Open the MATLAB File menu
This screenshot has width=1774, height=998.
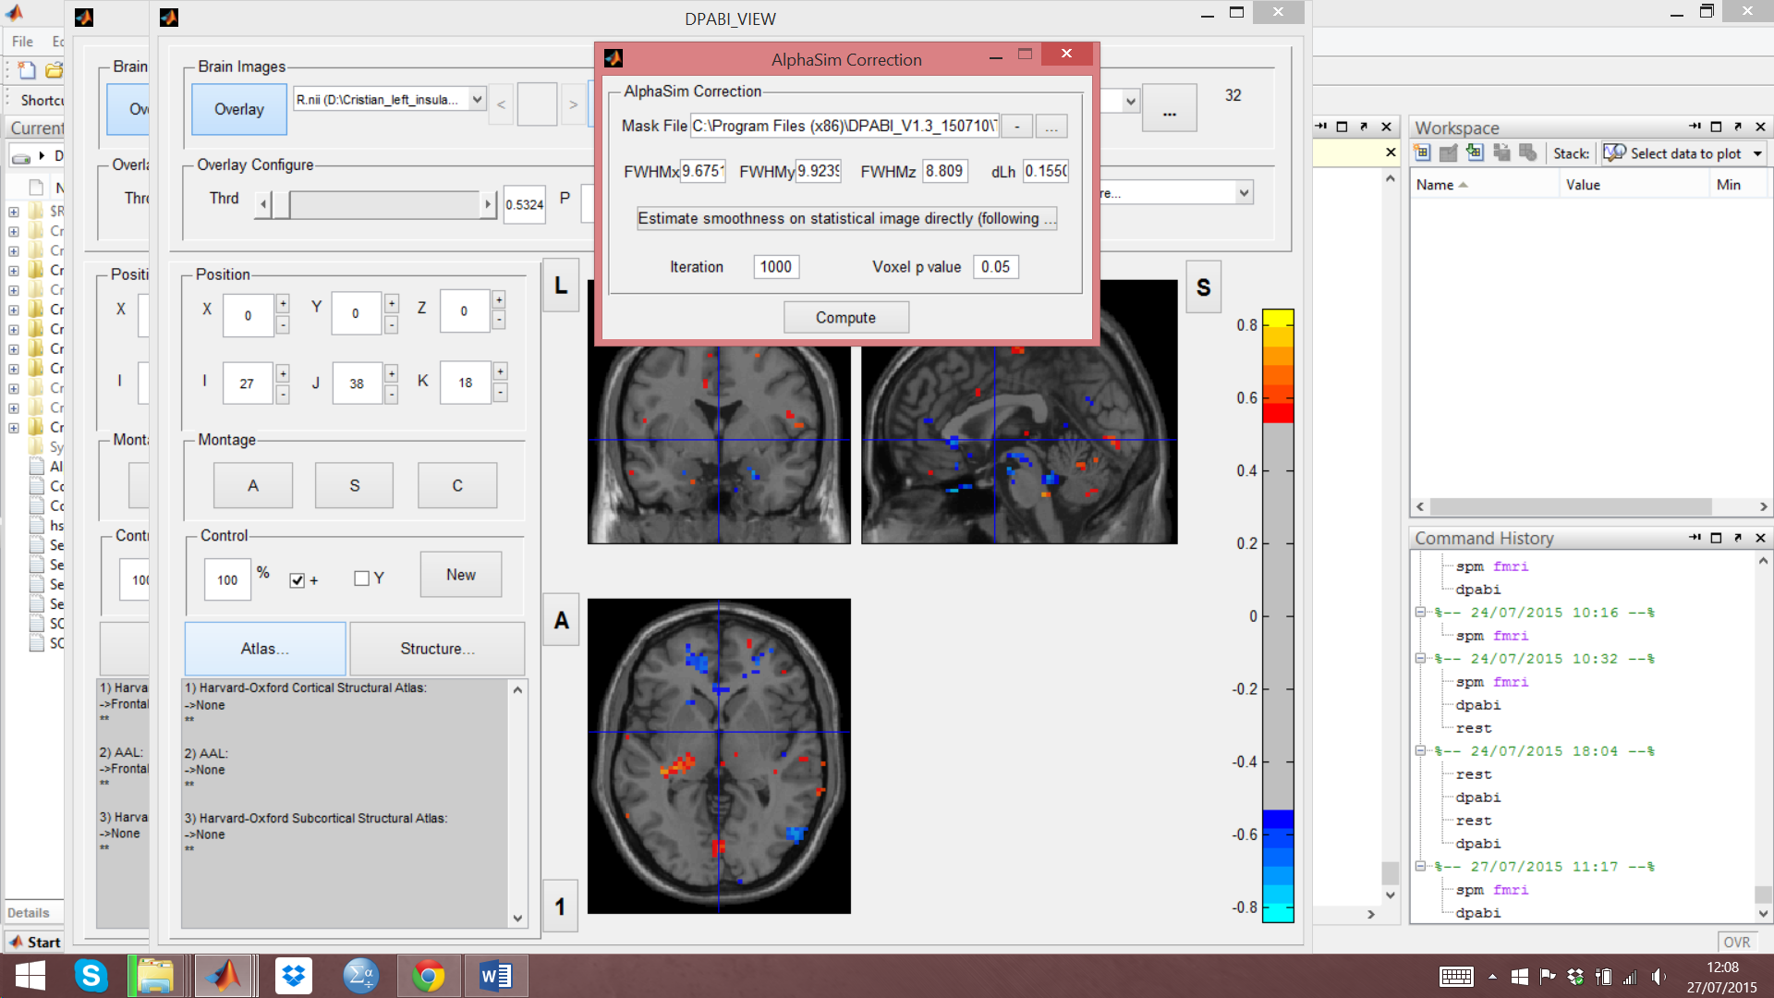22,42
